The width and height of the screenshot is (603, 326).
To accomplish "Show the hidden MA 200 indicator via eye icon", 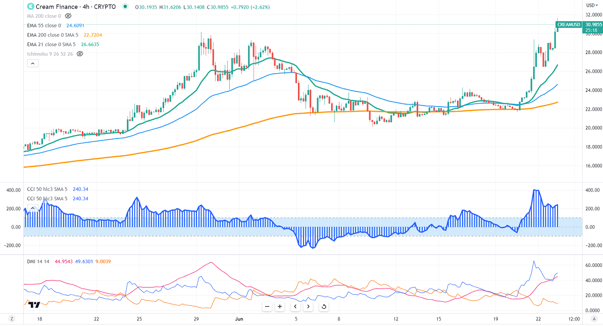I will tap(68, 16).
